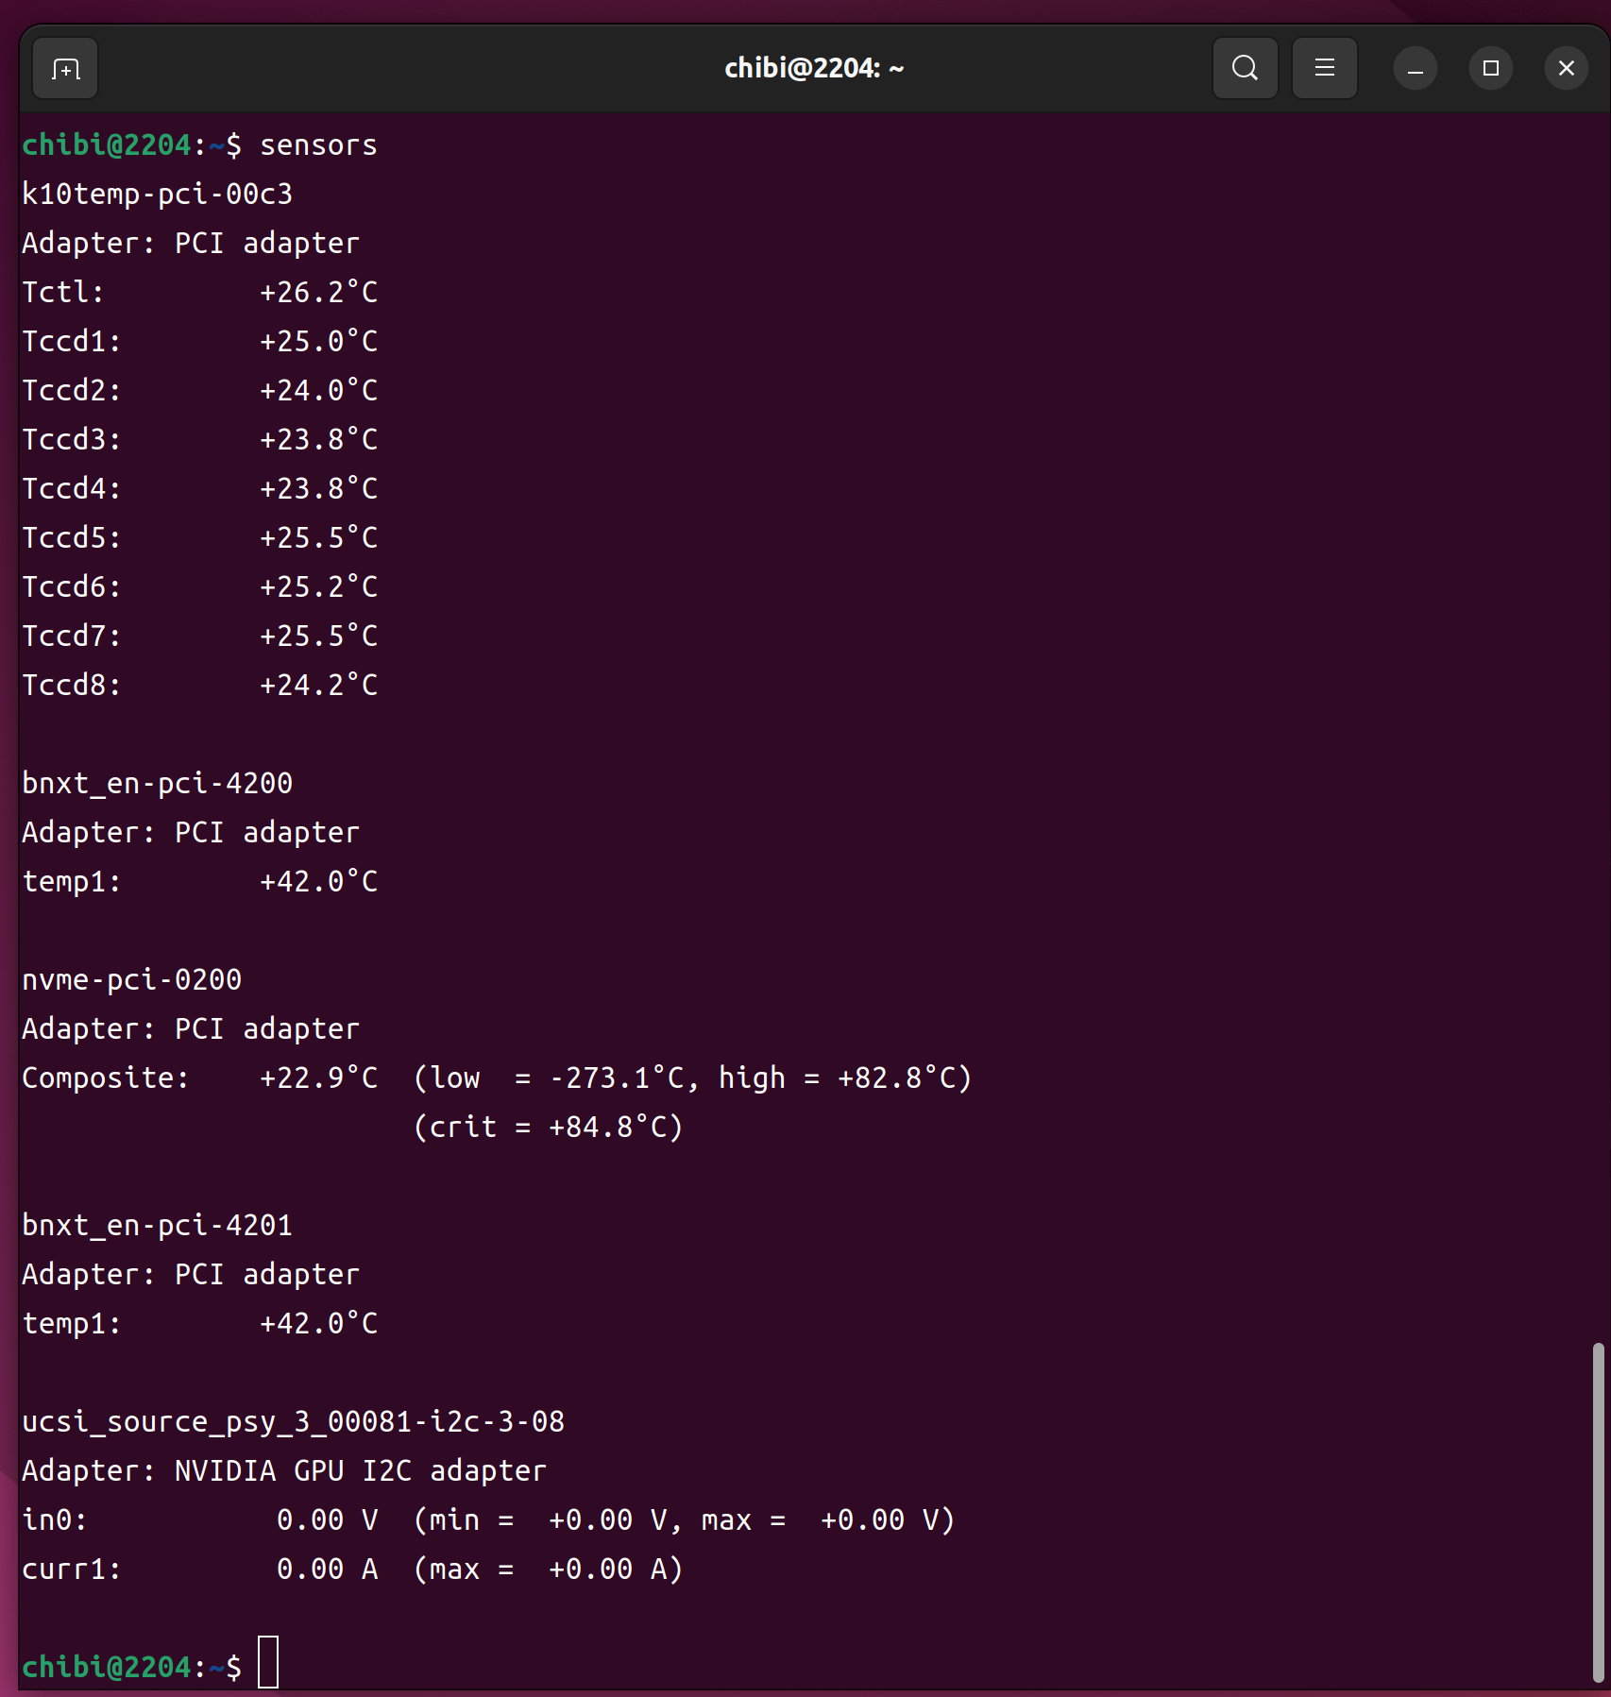The height and width of the screenshot is (1697, 1611).
Task: Maximize the terminal window
Action: (x=1490, y=69)
